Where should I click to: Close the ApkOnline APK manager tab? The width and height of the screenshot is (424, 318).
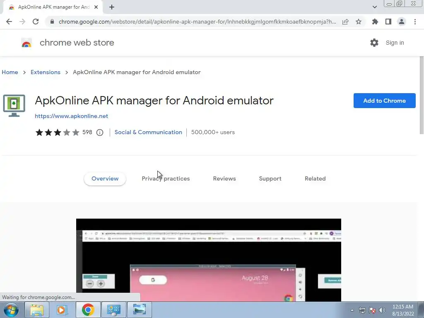point(96,7)
